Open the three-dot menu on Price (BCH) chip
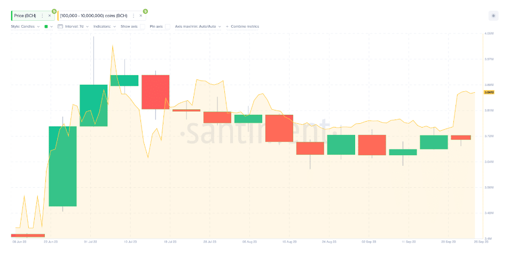 (x=42, y=15)
